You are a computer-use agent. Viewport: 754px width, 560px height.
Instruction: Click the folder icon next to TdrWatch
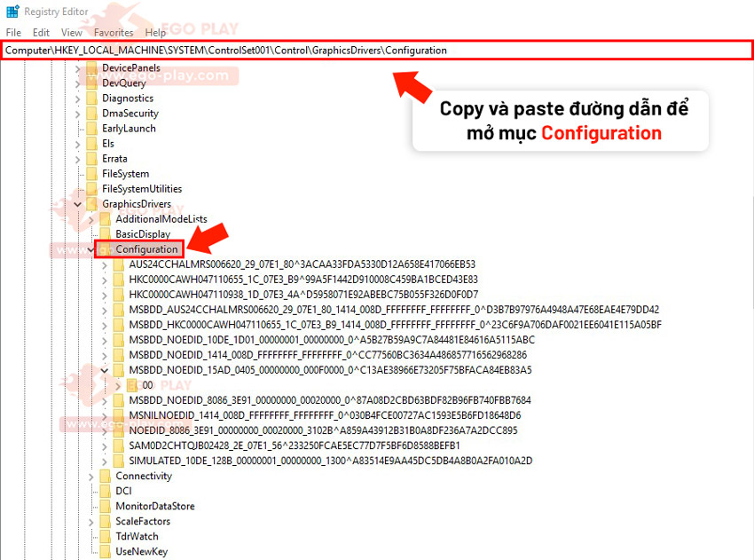pyautogui.click(x=105, y=537)
